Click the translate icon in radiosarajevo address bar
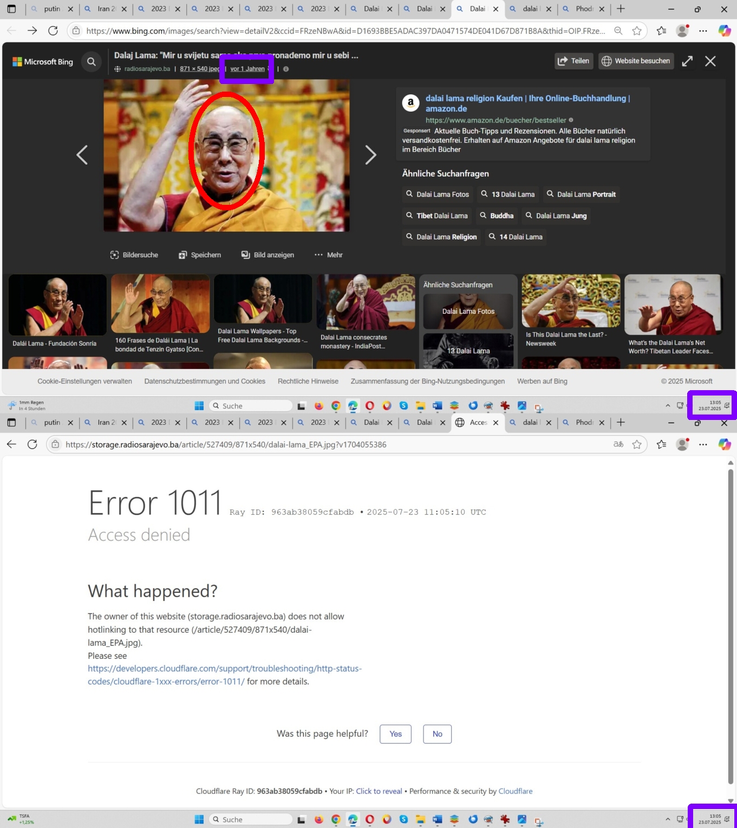 tap(618, 444)
